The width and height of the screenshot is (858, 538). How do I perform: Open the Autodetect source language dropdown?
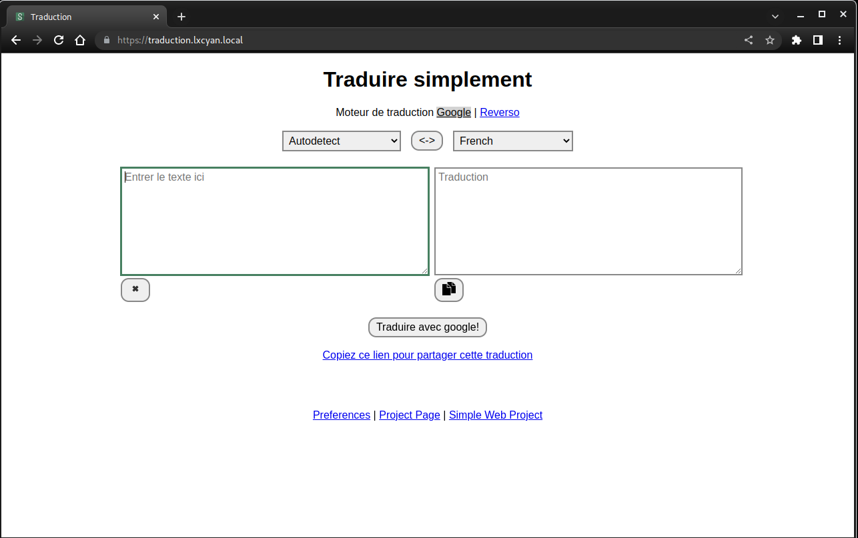coord(342,141)
